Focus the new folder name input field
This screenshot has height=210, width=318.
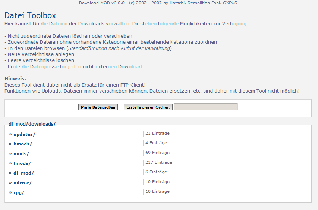pos(206,107)
